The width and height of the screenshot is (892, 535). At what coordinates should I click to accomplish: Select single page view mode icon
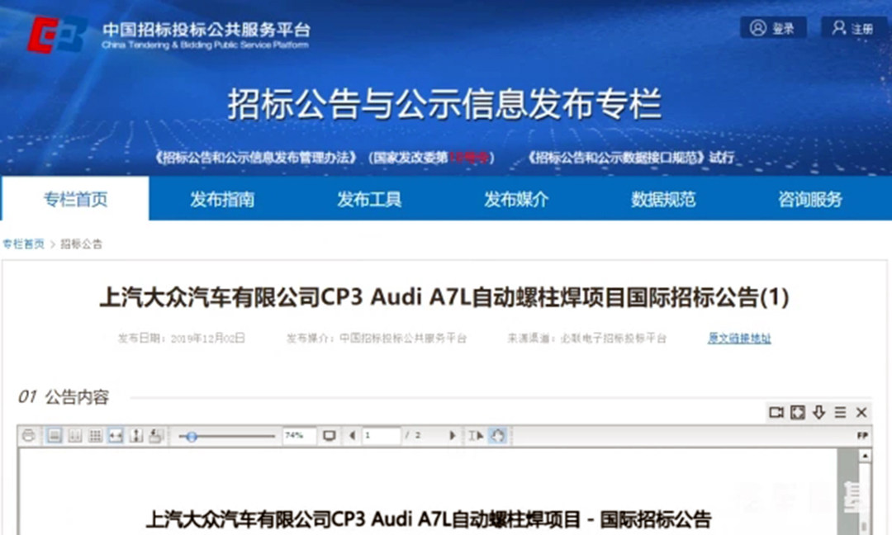click(55, 436)
